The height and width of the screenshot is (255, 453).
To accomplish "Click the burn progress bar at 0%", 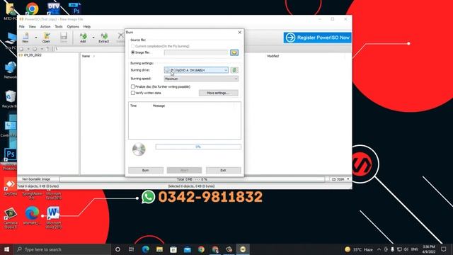I will 198,147.
